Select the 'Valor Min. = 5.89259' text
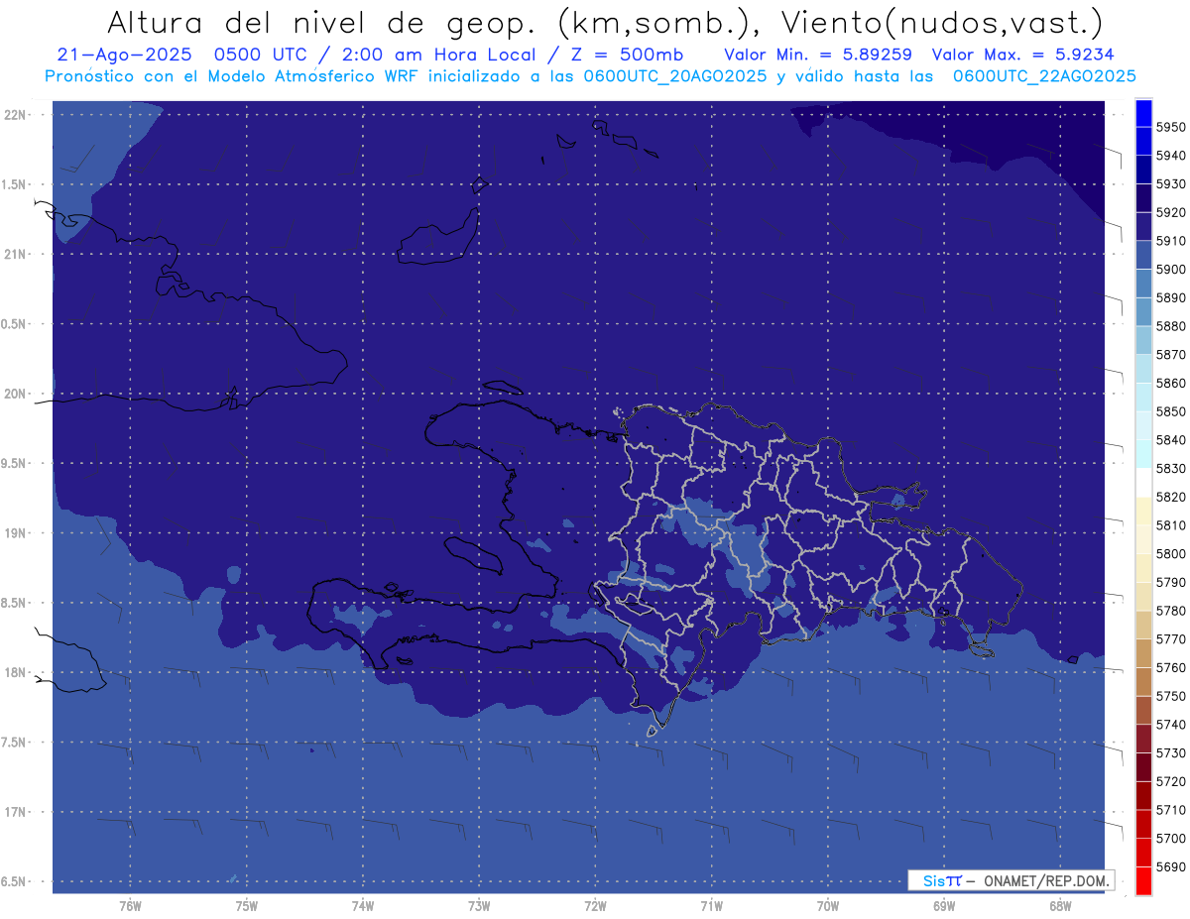Screen dimensions: 1190x919 pyautogui.click(x=819, y=55)
